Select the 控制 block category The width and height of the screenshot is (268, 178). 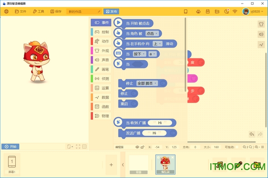click(101, 32)
